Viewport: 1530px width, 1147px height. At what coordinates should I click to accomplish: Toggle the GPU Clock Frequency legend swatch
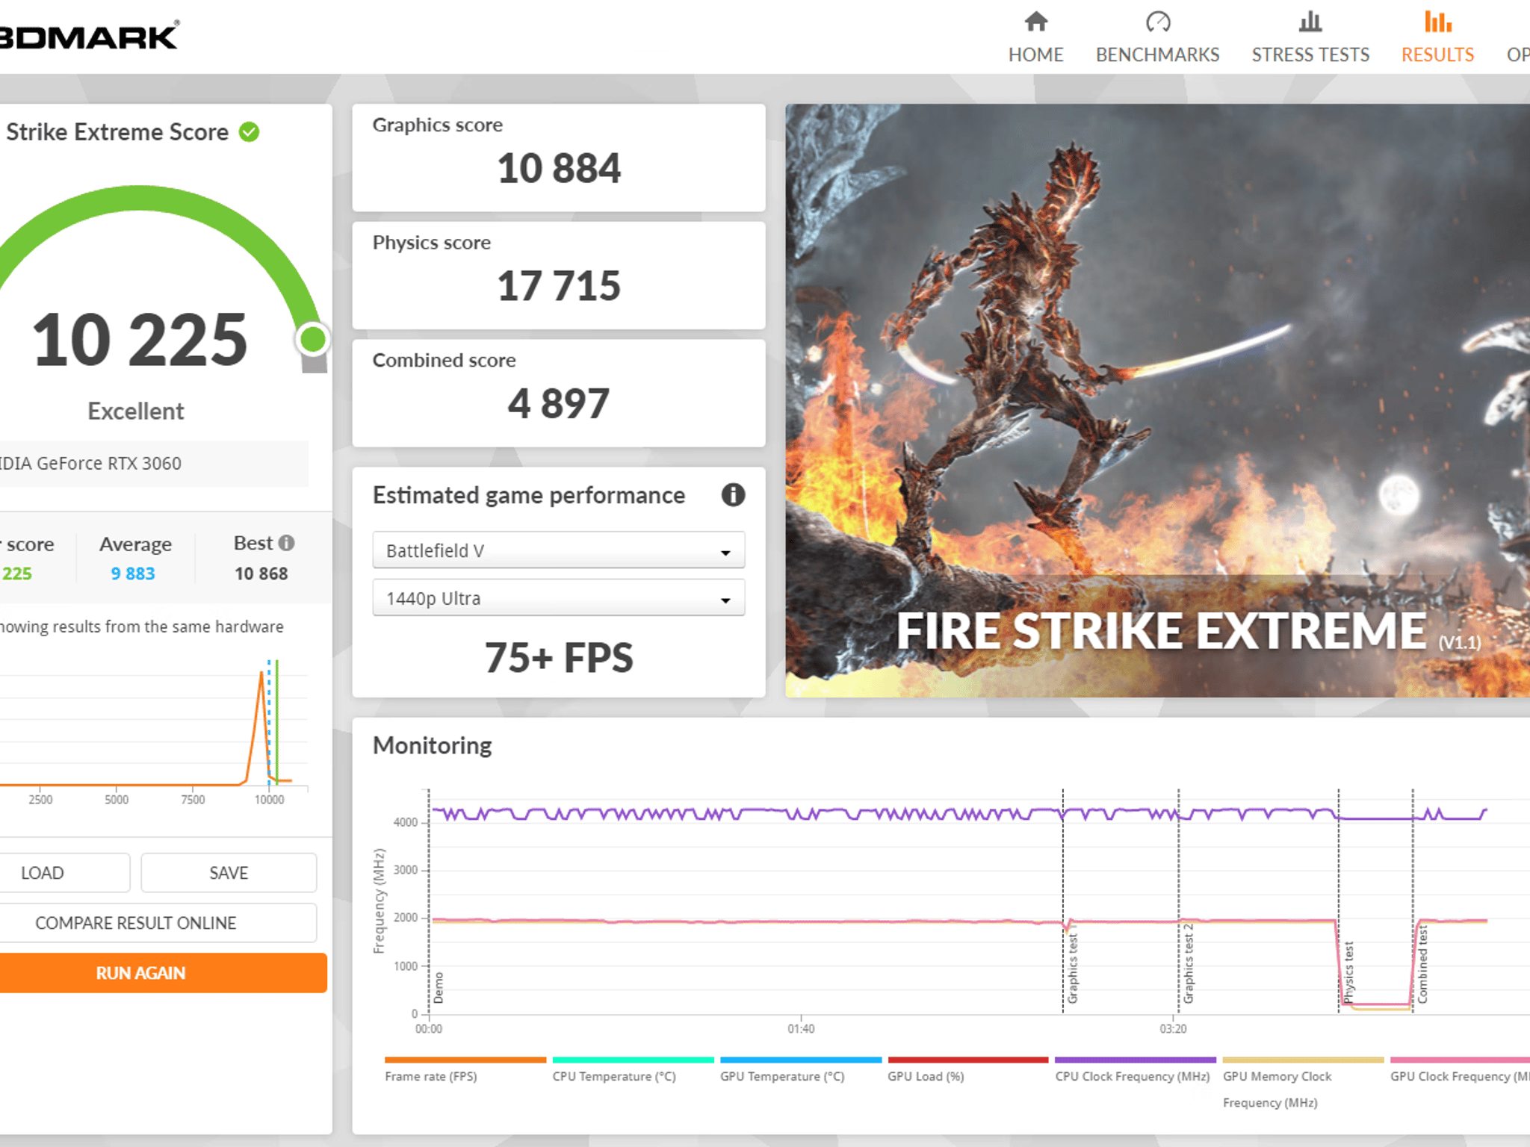tap(1460, 1060)
